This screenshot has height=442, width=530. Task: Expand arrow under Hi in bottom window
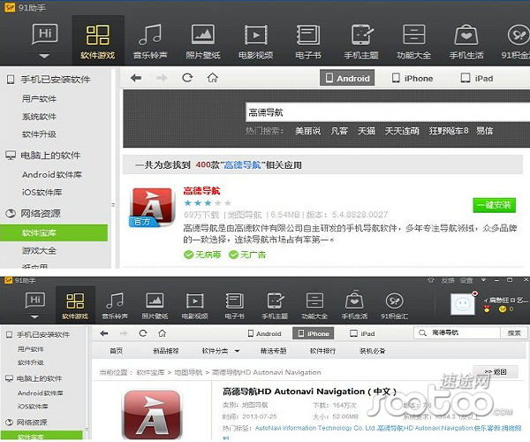pyautogui.click(x=34, y=316)
